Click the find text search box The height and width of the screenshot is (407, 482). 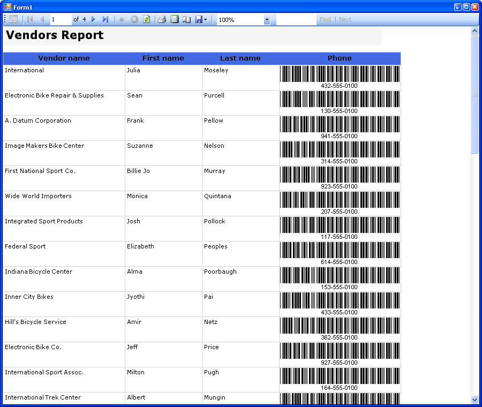[296, 19]
